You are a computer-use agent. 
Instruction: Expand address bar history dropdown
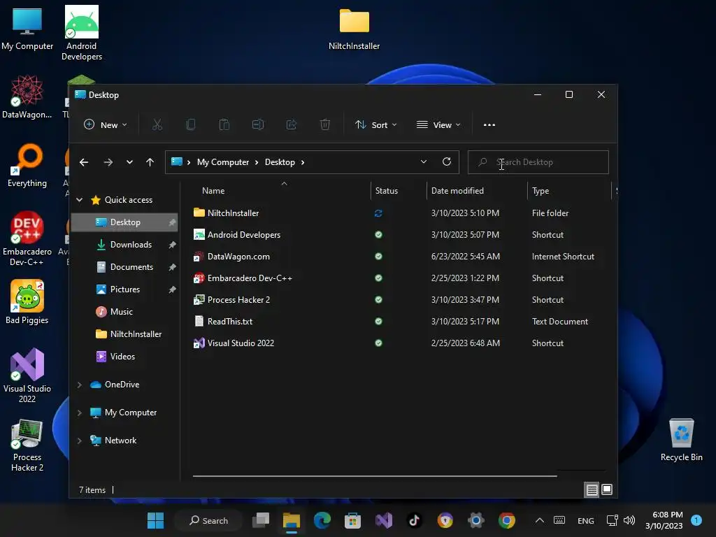click(x=424, y=162)
